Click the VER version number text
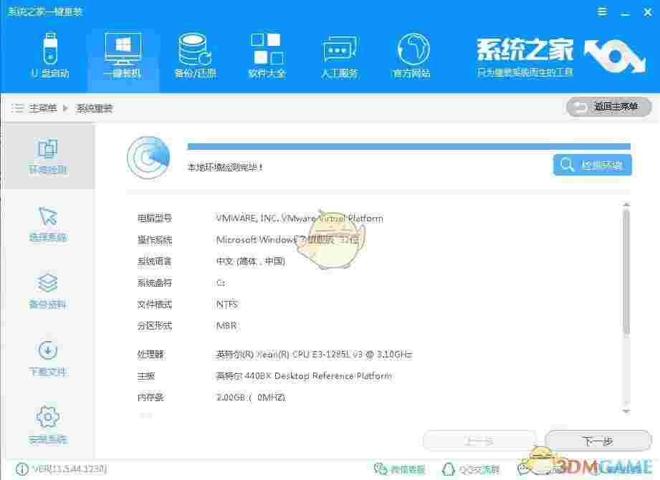 (x=70, y=469)
